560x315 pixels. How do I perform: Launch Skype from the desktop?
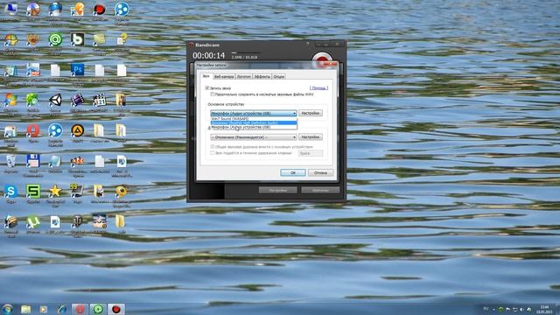click(10, 192)
